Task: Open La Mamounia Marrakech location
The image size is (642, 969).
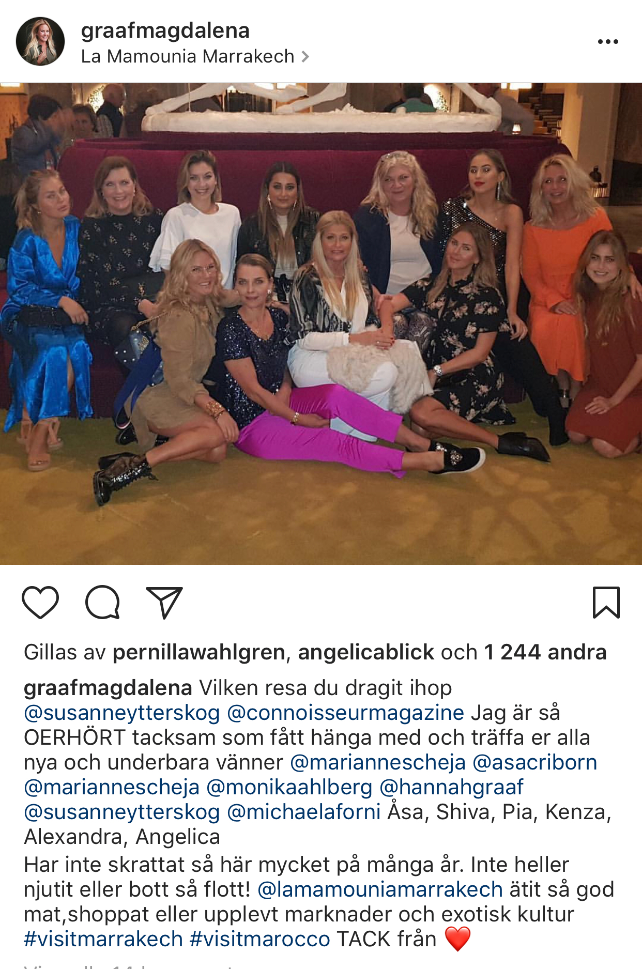Action: click(188, 56)
